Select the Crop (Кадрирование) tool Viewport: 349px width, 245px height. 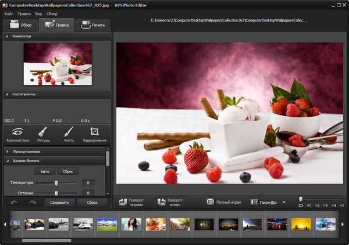[x=94, y=134]
